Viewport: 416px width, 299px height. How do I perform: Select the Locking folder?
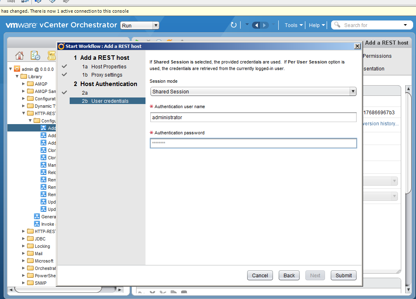(39, 246)
